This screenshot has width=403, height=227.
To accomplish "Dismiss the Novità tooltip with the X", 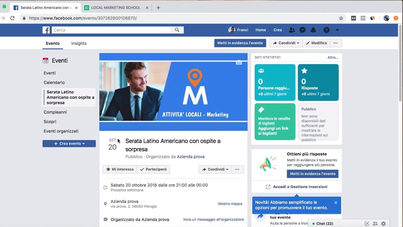I will 336,203.
